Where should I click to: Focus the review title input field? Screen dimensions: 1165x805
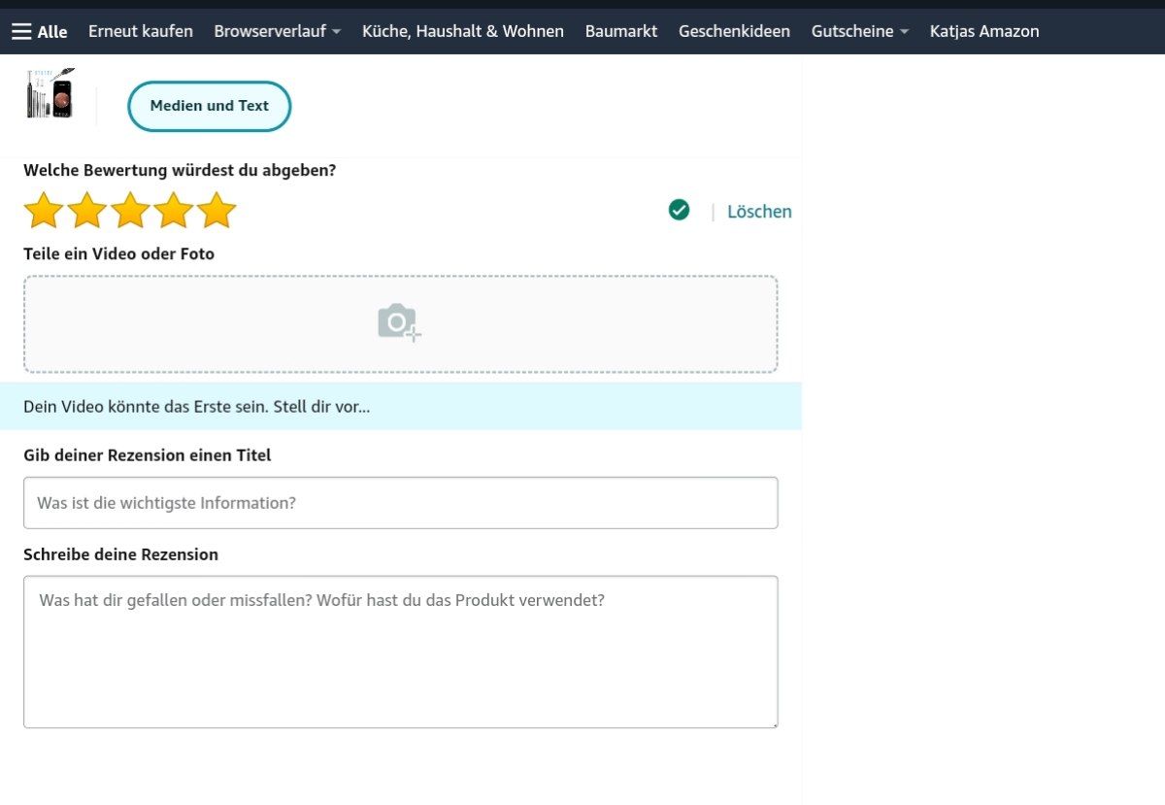(400, 503)
